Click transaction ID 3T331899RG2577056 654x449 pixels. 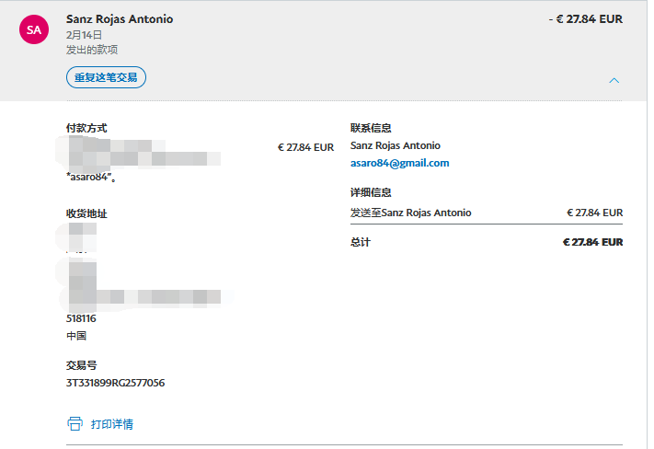pos(115,383)
